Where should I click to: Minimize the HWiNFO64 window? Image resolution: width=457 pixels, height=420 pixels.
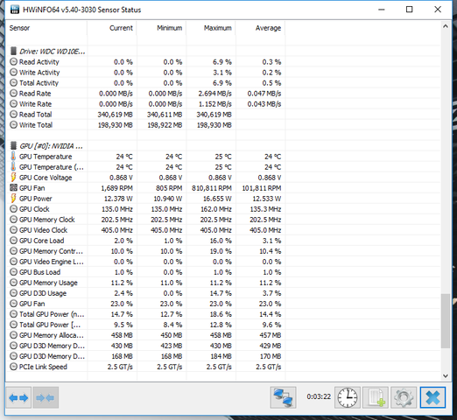[x=381, y=10]
